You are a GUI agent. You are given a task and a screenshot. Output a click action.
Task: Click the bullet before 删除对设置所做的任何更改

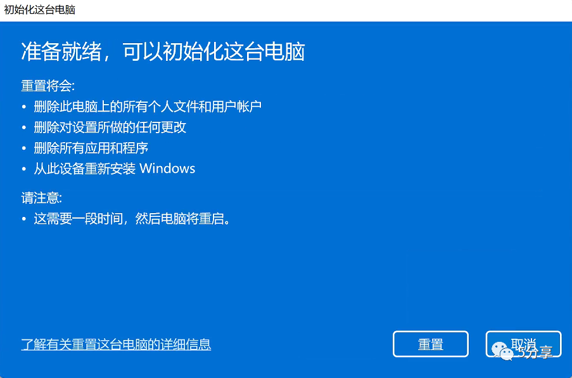click(24, 127)
